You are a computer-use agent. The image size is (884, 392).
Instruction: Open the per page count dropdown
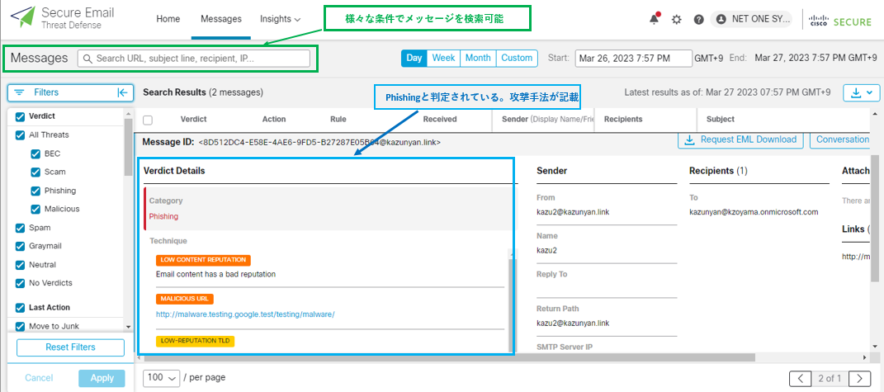[x=161, y=378]
